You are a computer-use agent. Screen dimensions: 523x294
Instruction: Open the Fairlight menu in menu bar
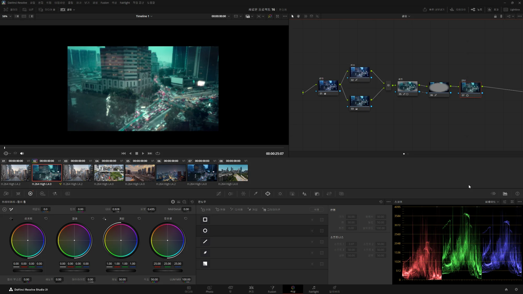tap(125, 3)
